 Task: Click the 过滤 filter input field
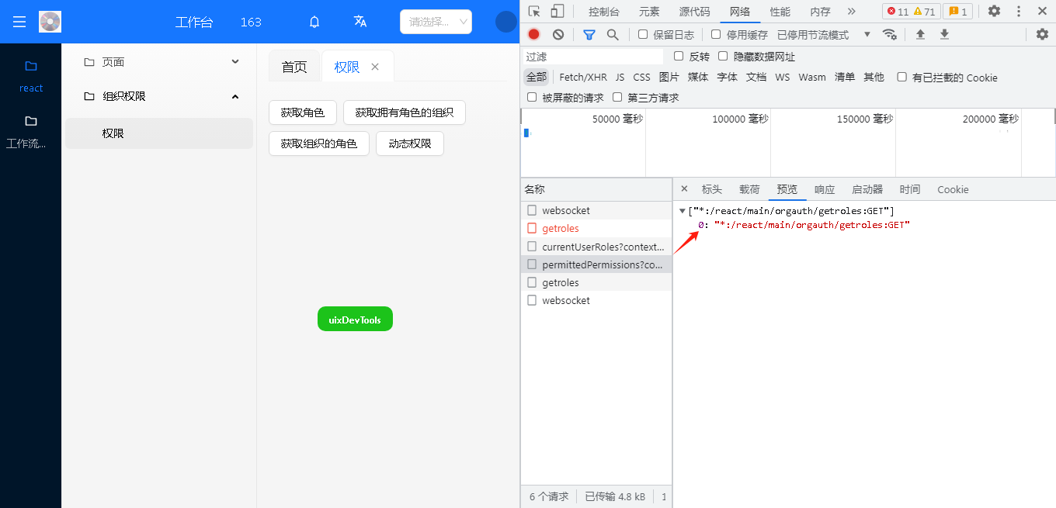(593, 57)
